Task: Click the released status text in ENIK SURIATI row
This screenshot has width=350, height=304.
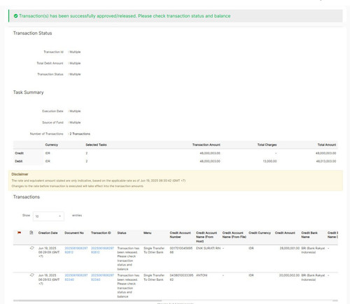Action: pos(128,258)
